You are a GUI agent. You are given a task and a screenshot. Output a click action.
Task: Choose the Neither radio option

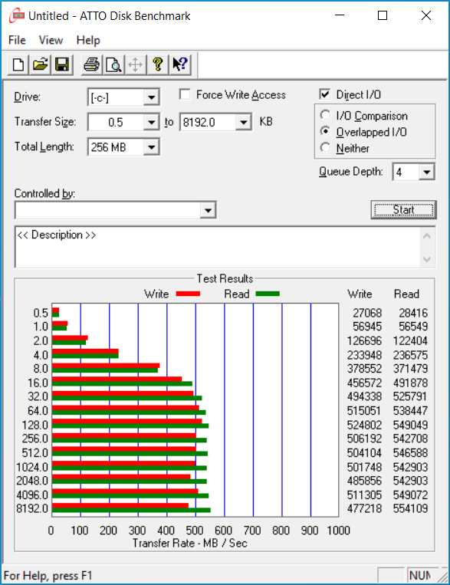[325, 148]
